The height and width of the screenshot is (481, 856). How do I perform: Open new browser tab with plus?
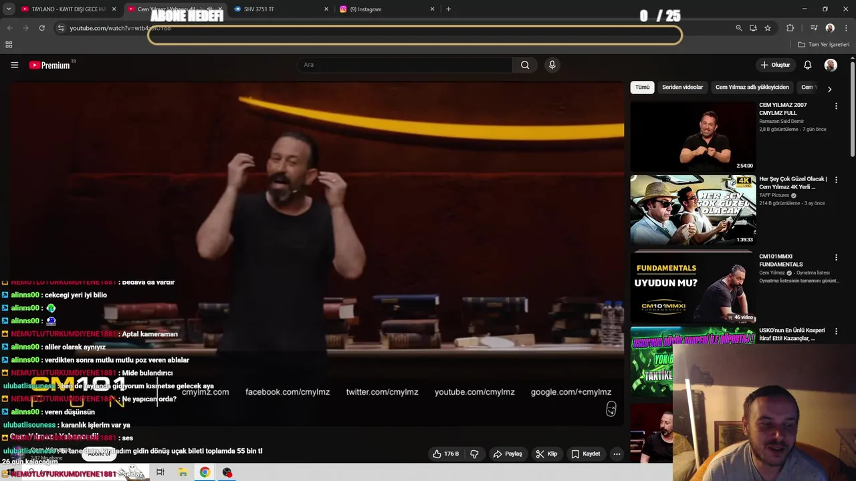click(x=448, y=9)
